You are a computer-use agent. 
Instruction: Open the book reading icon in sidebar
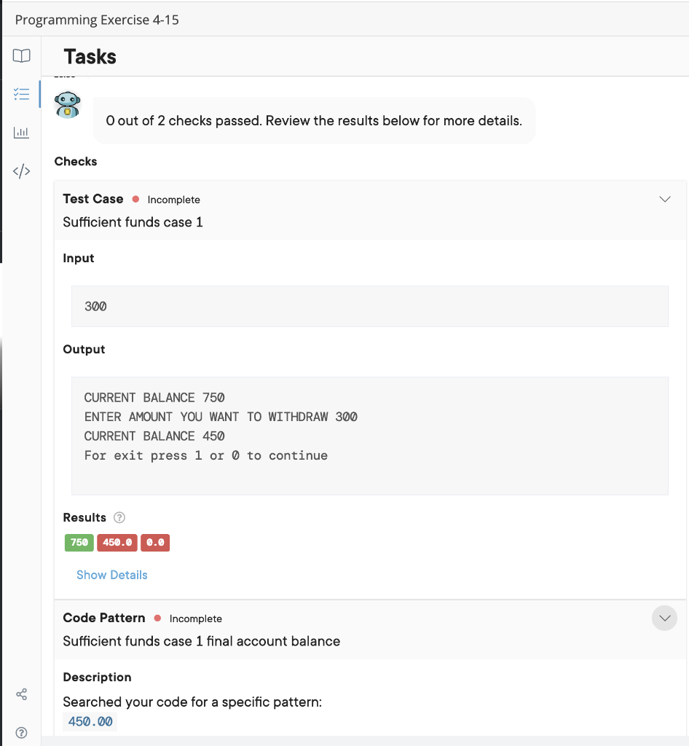tap(21, 55)
